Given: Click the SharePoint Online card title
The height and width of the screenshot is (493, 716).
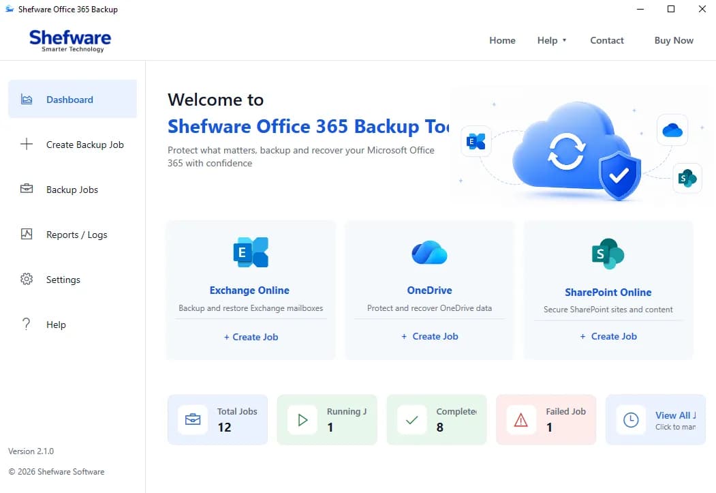Looking at the screenshot, I should click(x=608, y=292).
